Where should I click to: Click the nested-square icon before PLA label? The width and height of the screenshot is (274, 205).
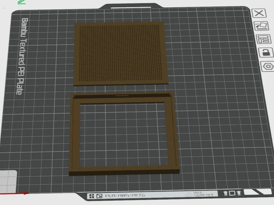coord(99,196)
